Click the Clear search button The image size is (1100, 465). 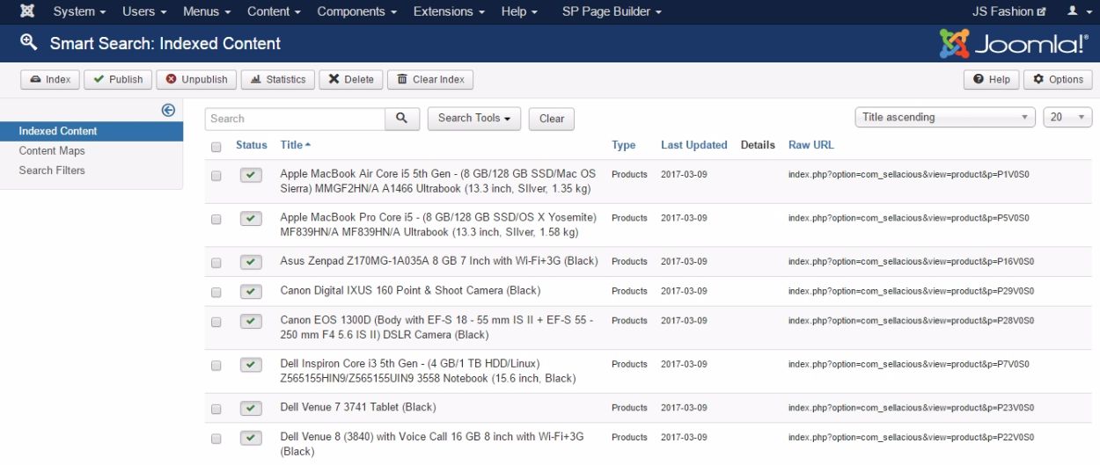[x=552, y=119]
